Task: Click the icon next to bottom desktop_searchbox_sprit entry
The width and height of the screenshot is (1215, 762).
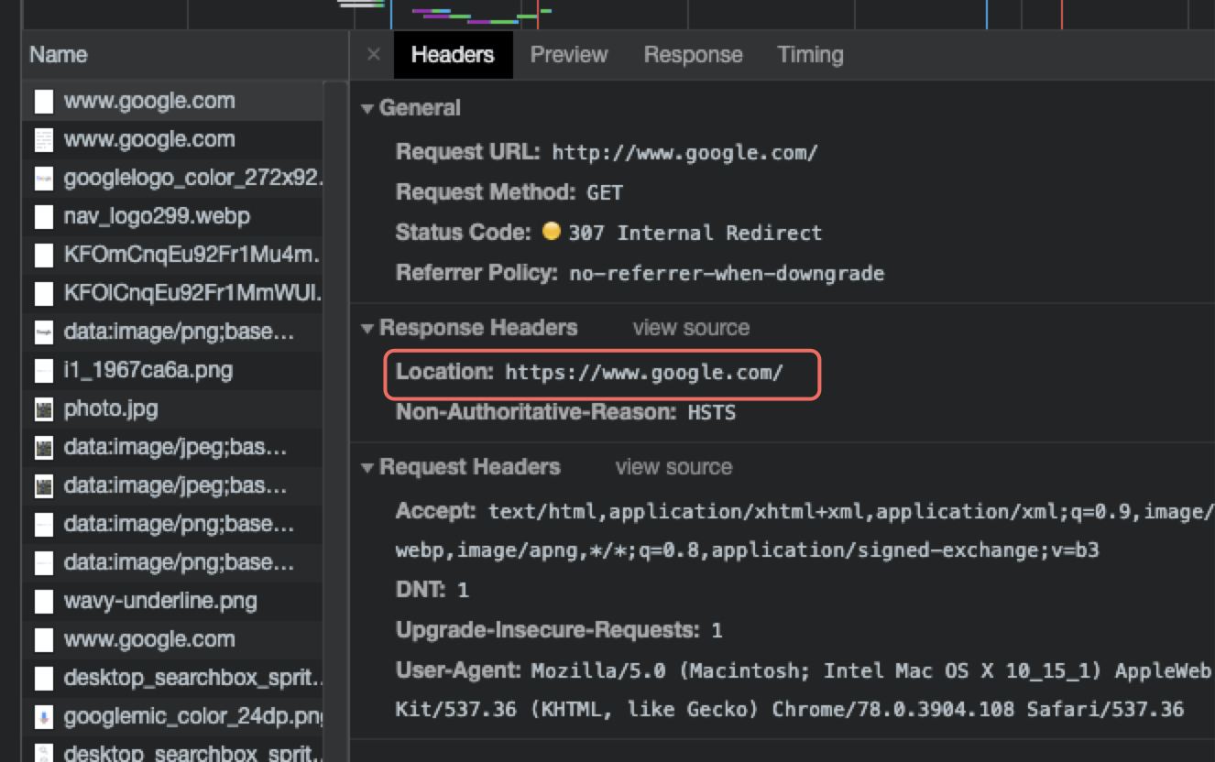Action: [x=43, y=751]
